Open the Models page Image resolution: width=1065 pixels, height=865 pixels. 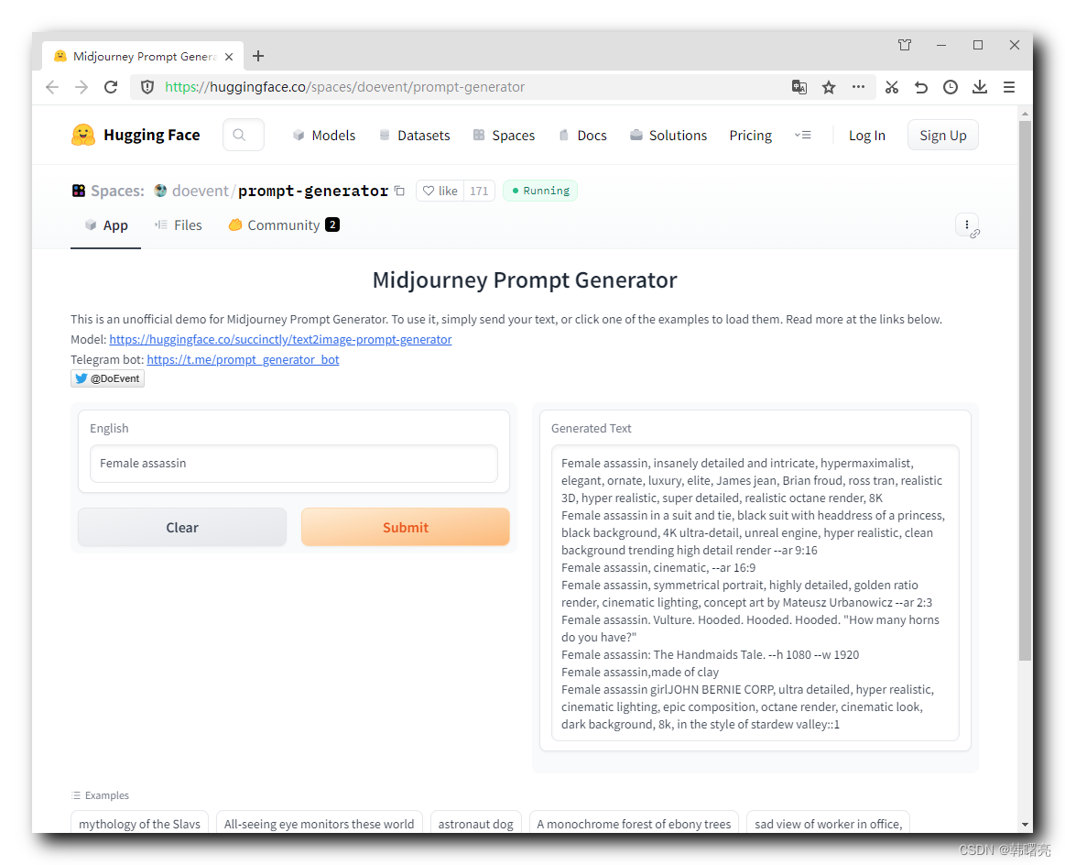click(x=324, y=136)
